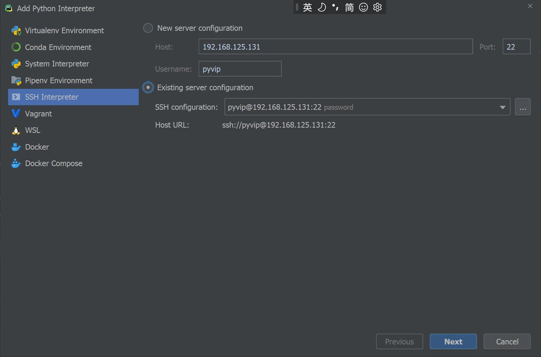Click the Vagrant V logo icon
Image resolution: width=541 pixels, height=357 pixels.
(x=16, y=113)
